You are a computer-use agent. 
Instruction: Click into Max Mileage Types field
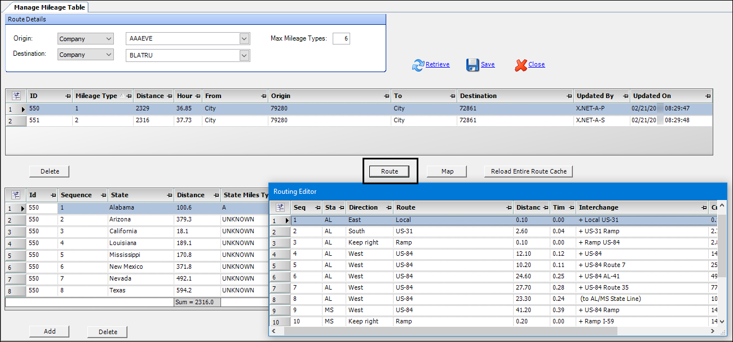341,39
